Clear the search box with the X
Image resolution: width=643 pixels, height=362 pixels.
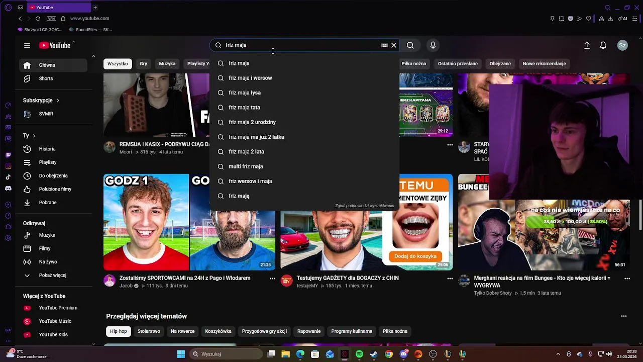pos(394,45)
